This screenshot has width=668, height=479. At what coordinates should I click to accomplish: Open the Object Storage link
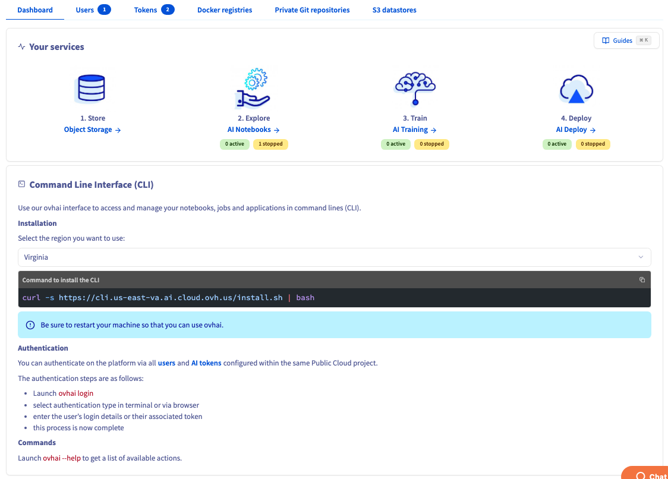pyautogui.click(x=93, y=130)
